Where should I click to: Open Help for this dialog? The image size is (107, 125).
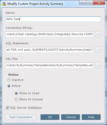click(x=91, y=117)
